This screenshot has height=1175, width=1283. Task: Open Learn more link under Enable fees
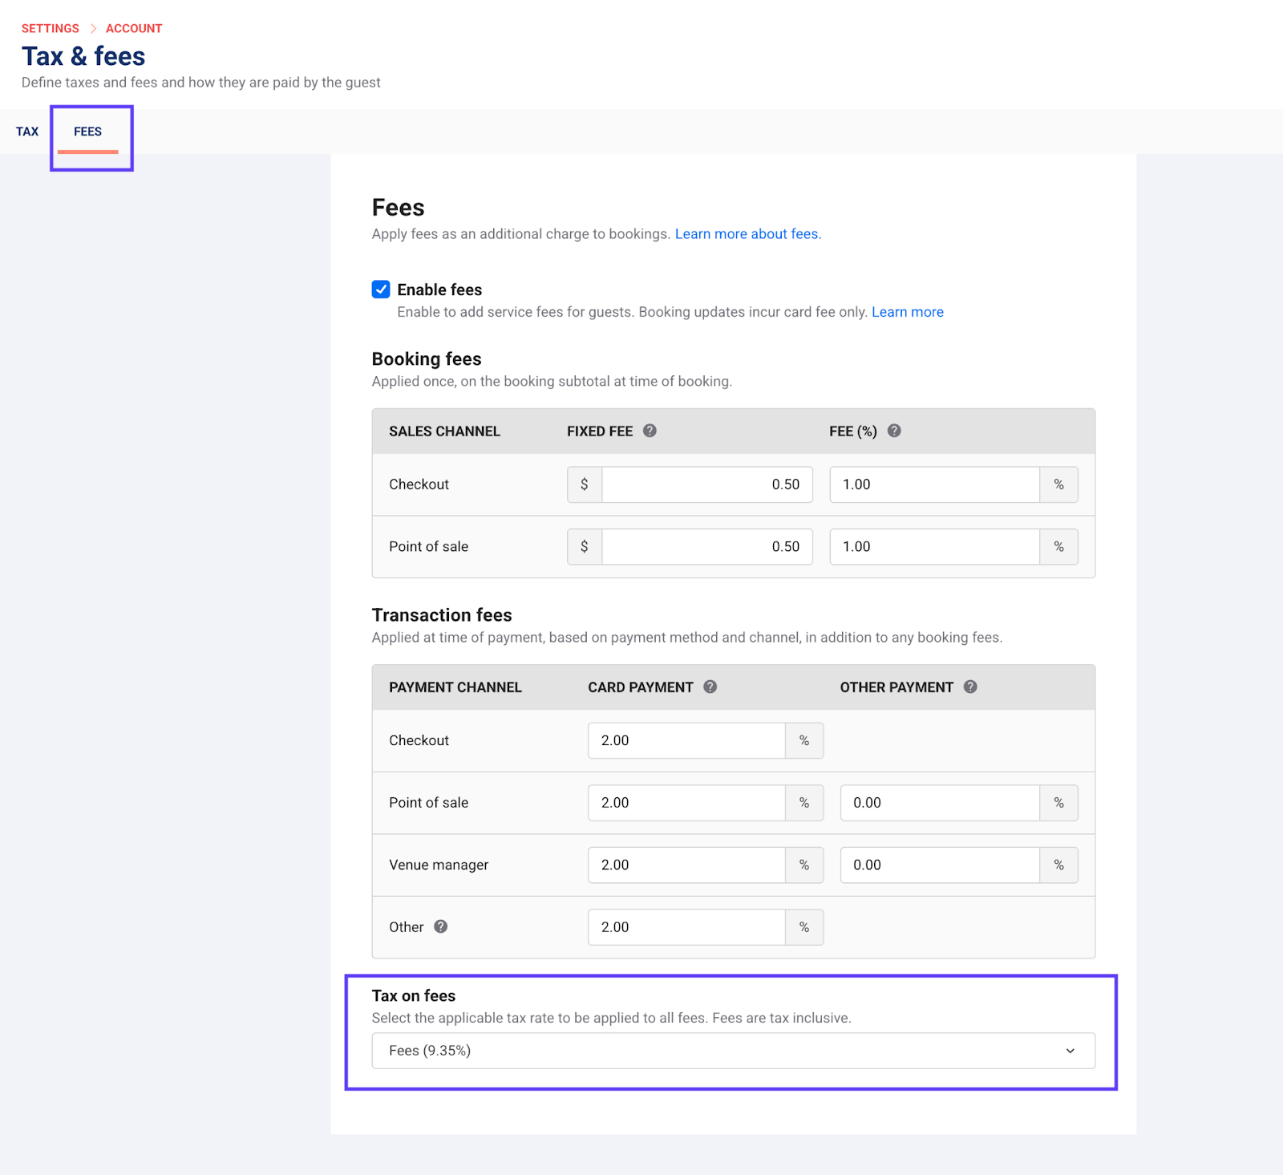[x=908, y=312]
